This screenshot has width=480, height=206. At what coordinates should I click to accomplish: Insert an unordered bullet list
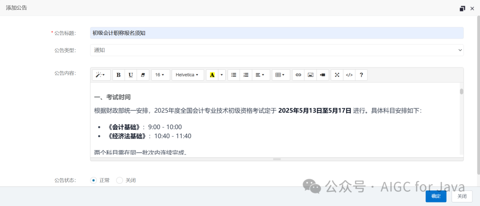tap(234, 75)
